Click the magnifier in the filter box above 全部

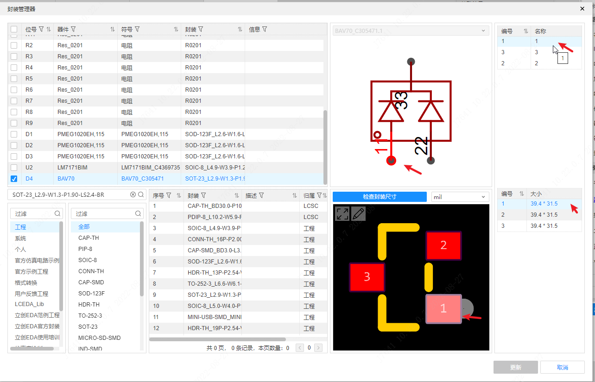[x=138, y=213]
